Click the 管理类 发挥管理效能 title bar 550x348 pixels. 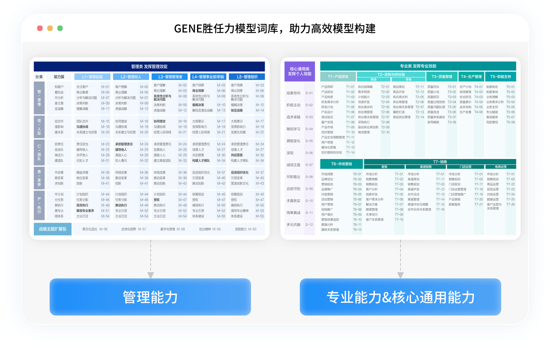[x=149, y=67]
